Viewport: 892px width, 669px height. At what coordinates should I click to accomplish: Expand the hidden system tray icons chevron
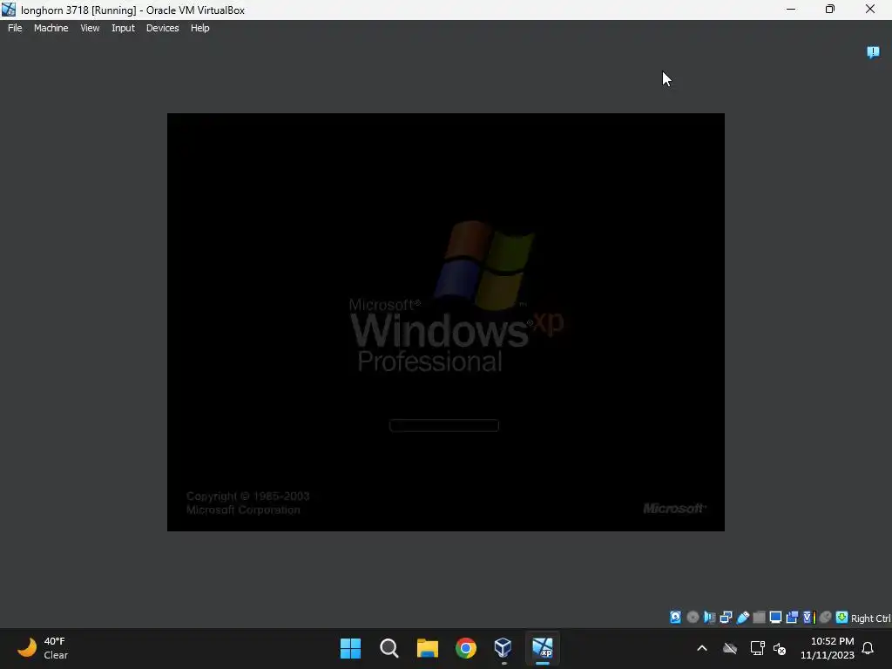(x=702, y=648)
